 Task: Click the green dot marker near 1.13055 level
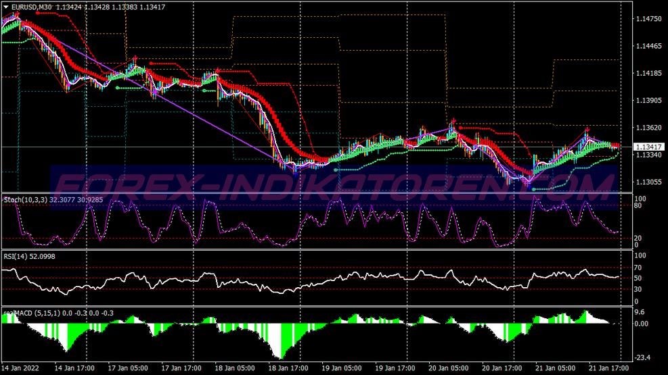pyautogui.click(x=534, y=189)
